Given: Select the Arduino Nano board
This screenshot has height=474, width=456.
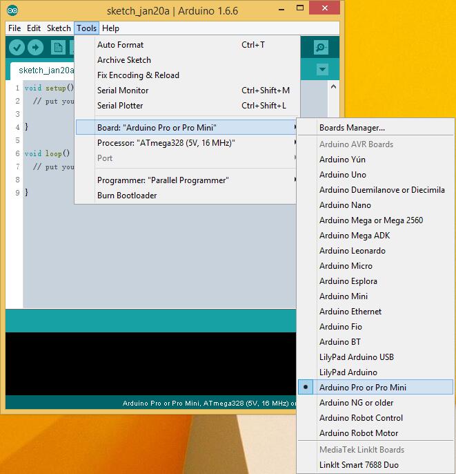Looking at the screenshot, I should [375, 205].
